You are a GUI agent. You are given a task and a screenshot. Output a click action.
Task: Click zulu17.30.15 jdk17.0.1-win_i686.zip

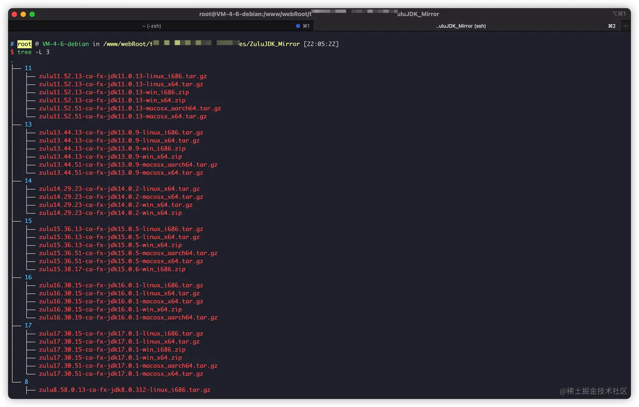(x=112, y=350)
